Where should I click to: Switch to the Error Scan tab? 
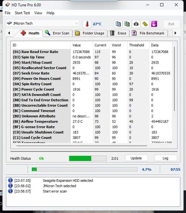[57, 33]
